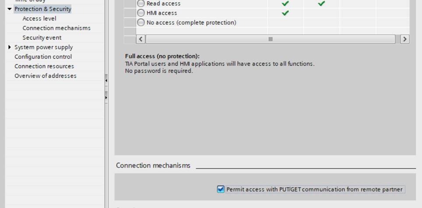Open Connection resources settings
This screenshot has height=208, width=422.
(44, 67)
